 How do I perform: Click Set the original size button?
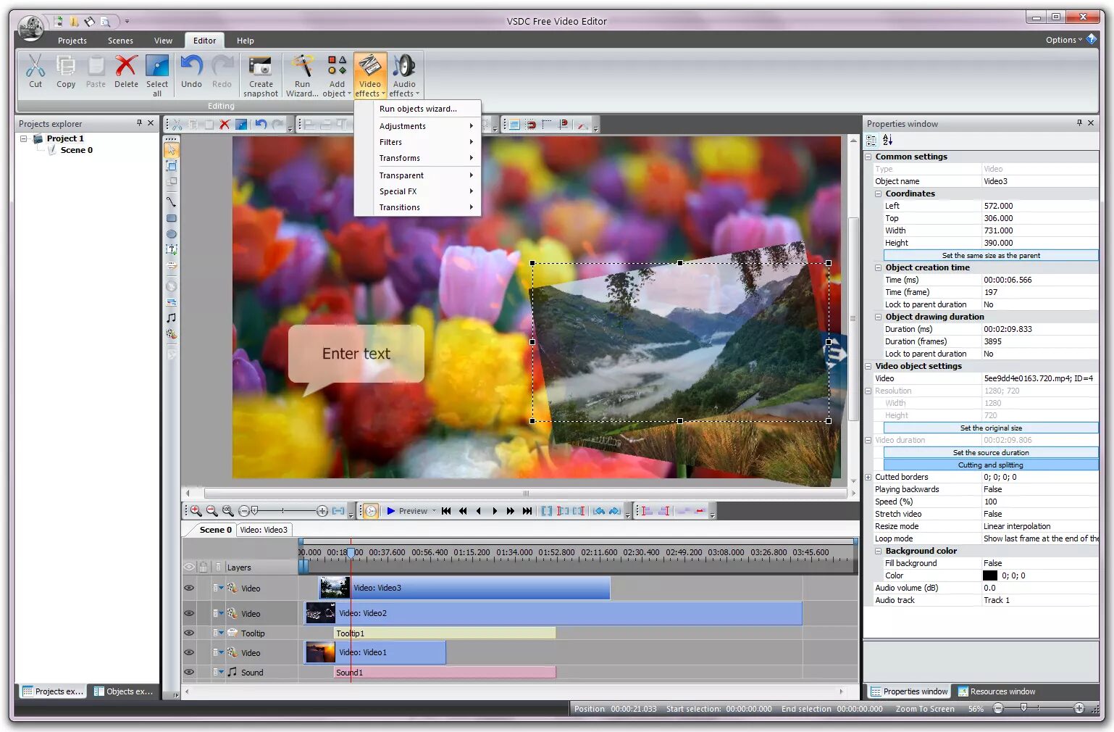(x=990, y=428)
